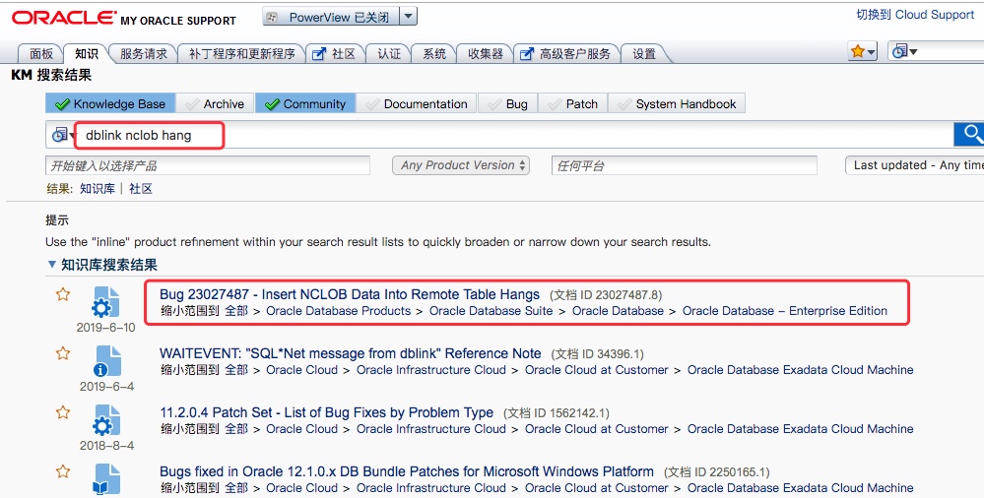
Task: Click book document icon for Bugs fixed 12.1.0.x
Action: (105, 480)
